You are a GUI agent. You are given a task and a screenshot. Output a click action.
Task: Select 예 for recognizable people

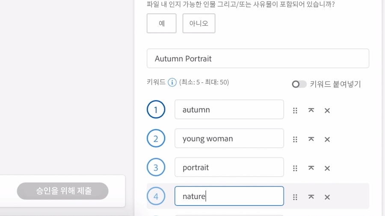162,23
